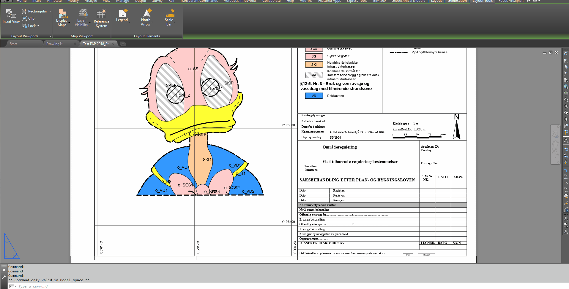Click the new drawing tab plus icon
The width and height of the screenshot is (569, 289).
coord(123,44)
